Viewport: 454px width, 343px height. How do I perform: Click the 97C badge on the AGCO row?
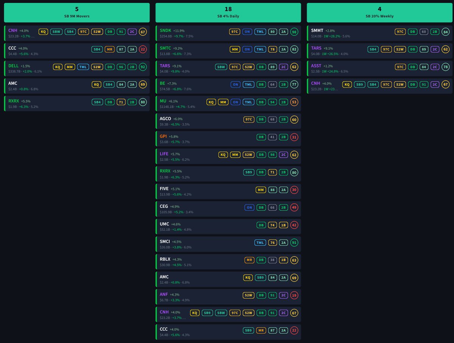pyautogui.click(x=249, y=120)
